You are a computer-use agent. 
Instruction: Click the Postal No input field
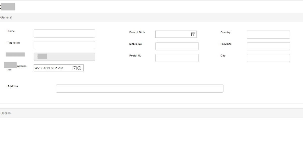click(177, 58)
